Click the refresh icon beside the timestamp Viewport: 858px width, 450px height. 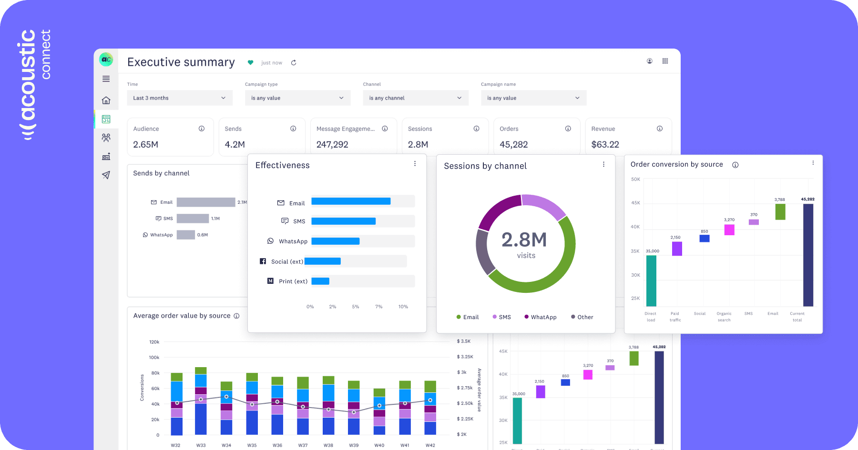[294, 62]
